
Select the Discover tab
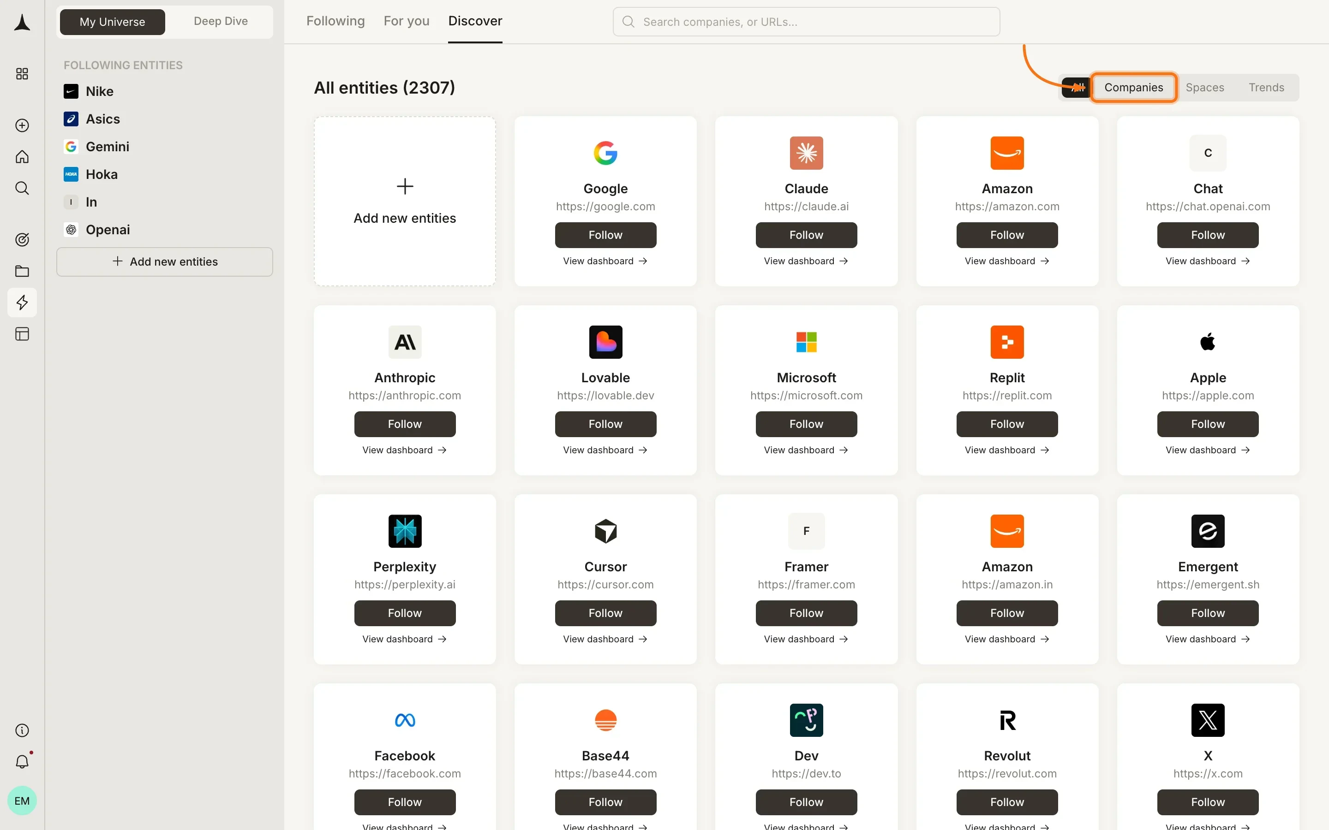475,21
